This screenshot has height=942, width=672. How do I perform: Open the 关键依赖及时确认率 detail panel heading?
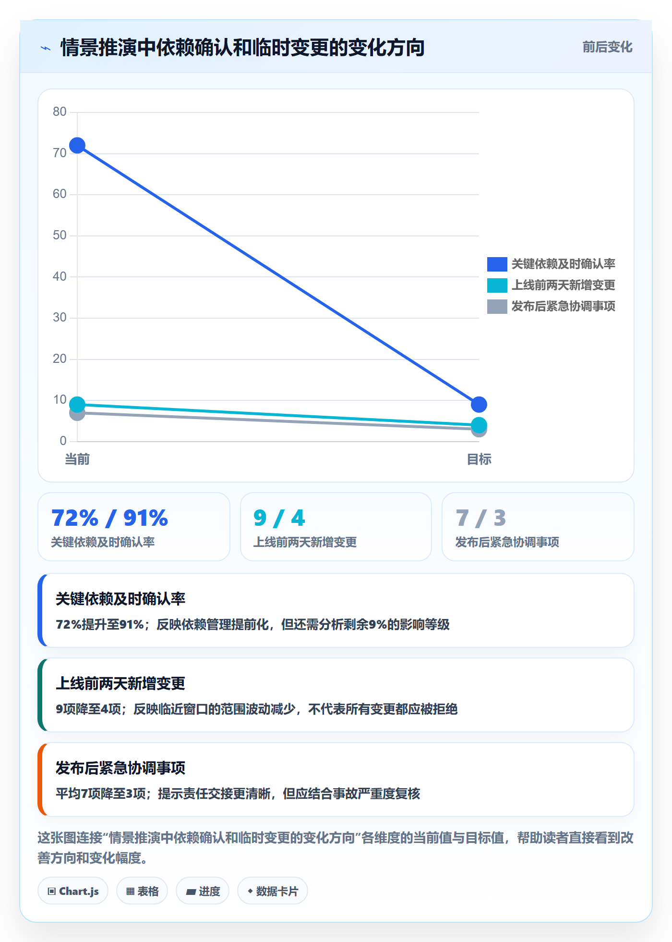tap(120, 599)
